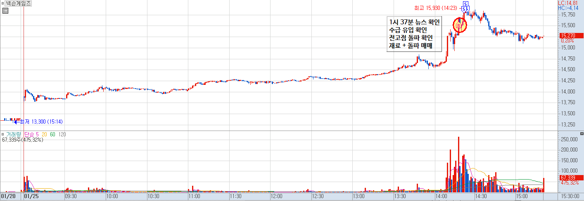Click the small square marker beside 거래량

pos(2,134)
